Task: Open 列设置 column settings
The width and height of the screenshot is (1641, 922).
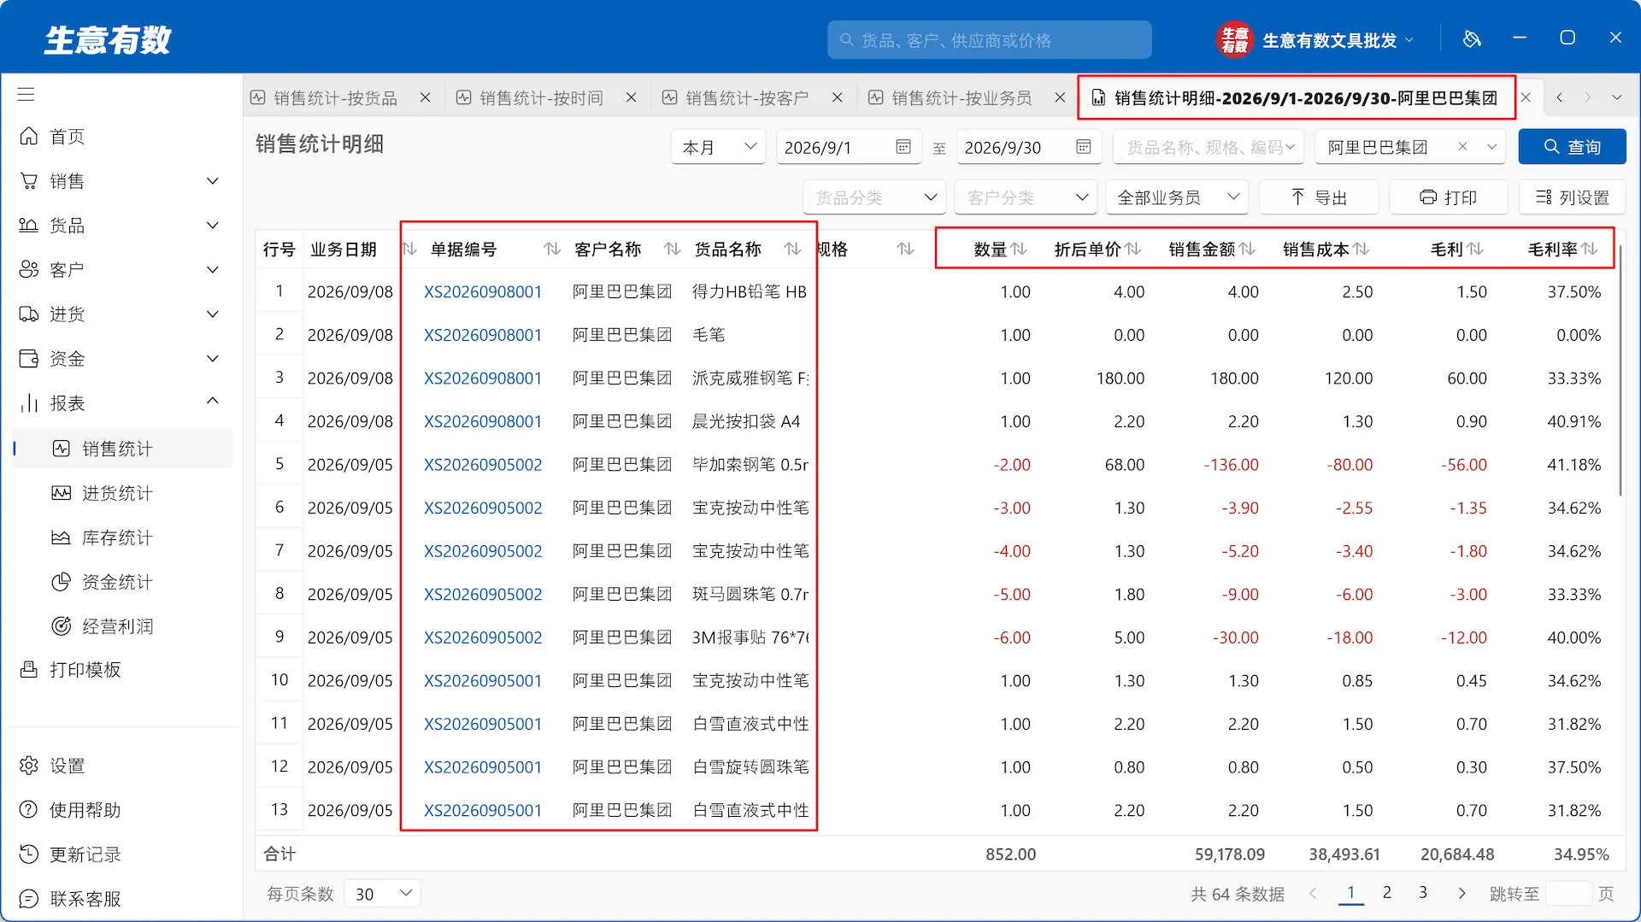Action: pos(1572,197)
